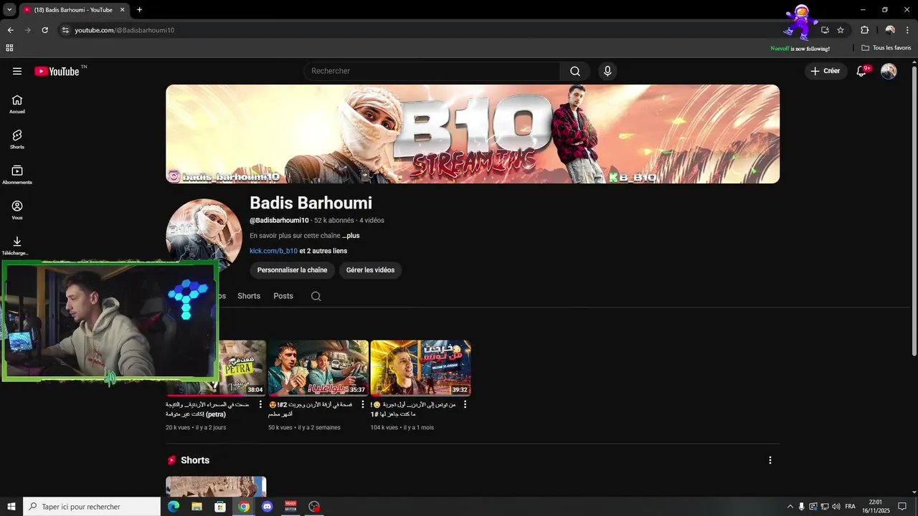Screen dimensions: 918x516
Task: Click the YouTube page vertical scrollbar
Action: [914, 211]
